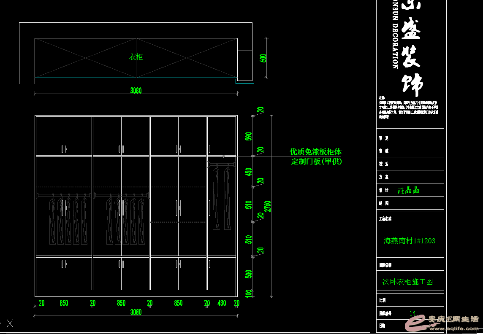This screenshot has height=334, width=483.
Task: Select the 590 vertical dimension
Action: pos(249,137)
